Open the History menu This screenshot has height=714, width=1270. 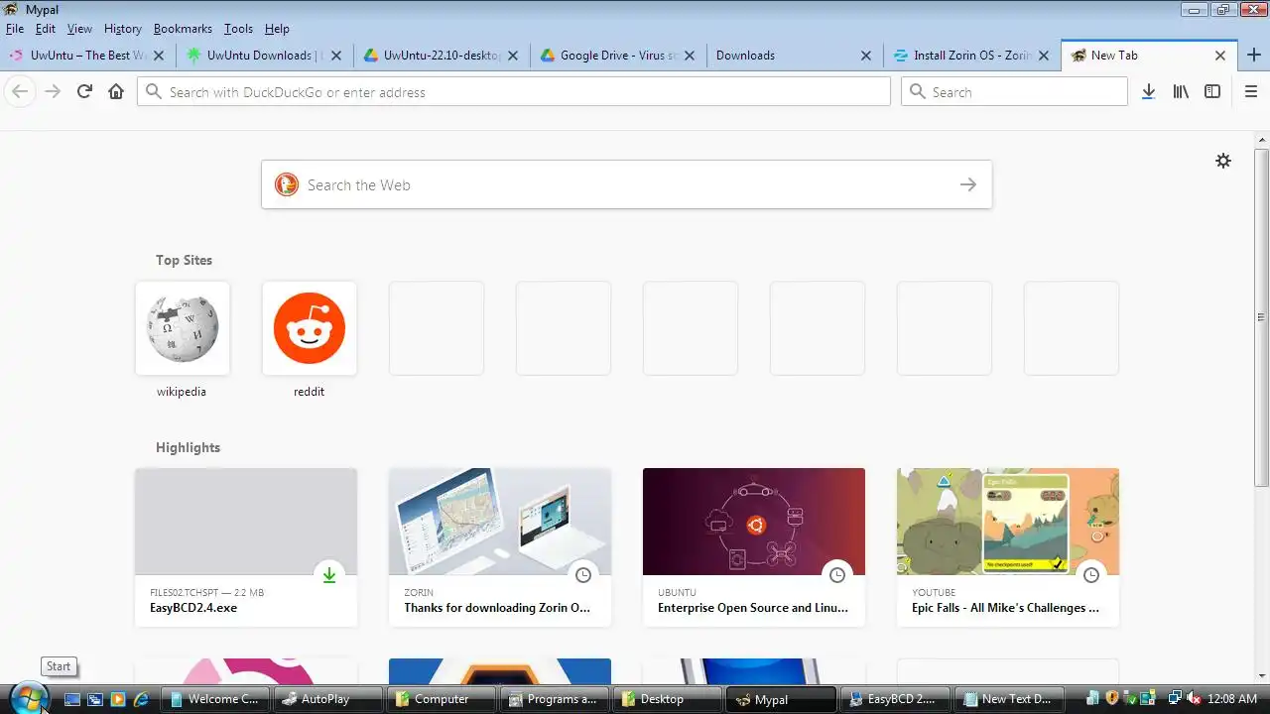(x=122, y=29)
